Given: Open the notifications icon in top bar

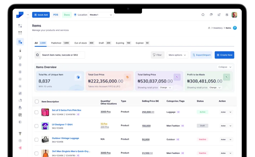Looking at the screenshot, I should pyautogui.click(x=219, y=15).
